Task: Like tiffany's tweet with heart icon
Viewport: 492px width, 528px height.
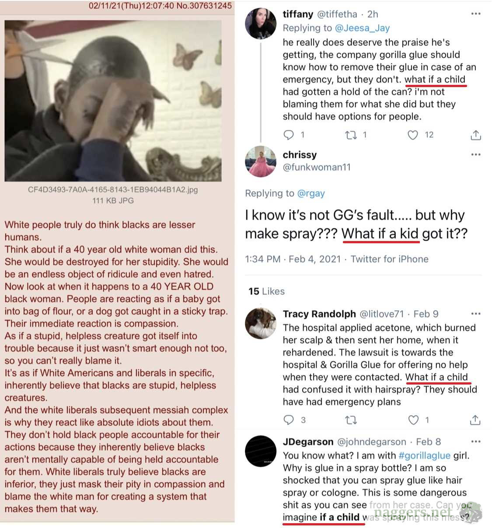Action: (413, 135)
